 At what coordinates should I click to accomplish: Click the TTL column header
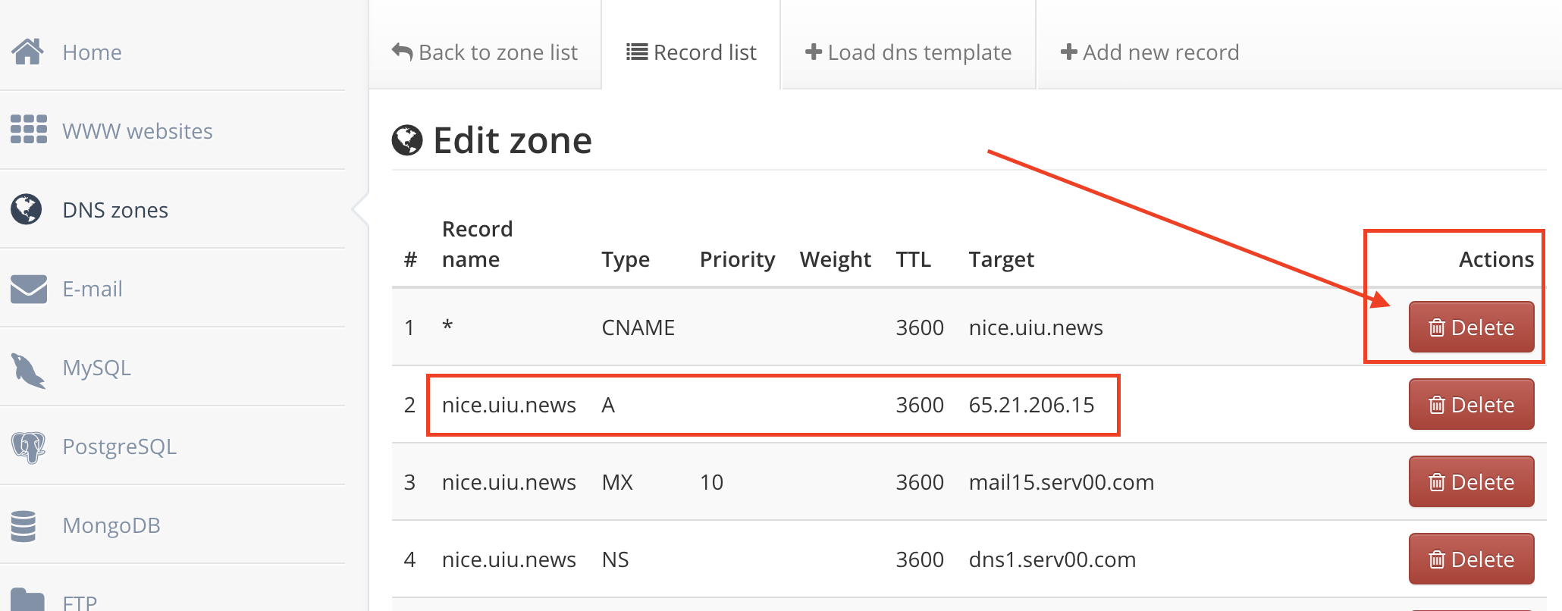point(913,259)
